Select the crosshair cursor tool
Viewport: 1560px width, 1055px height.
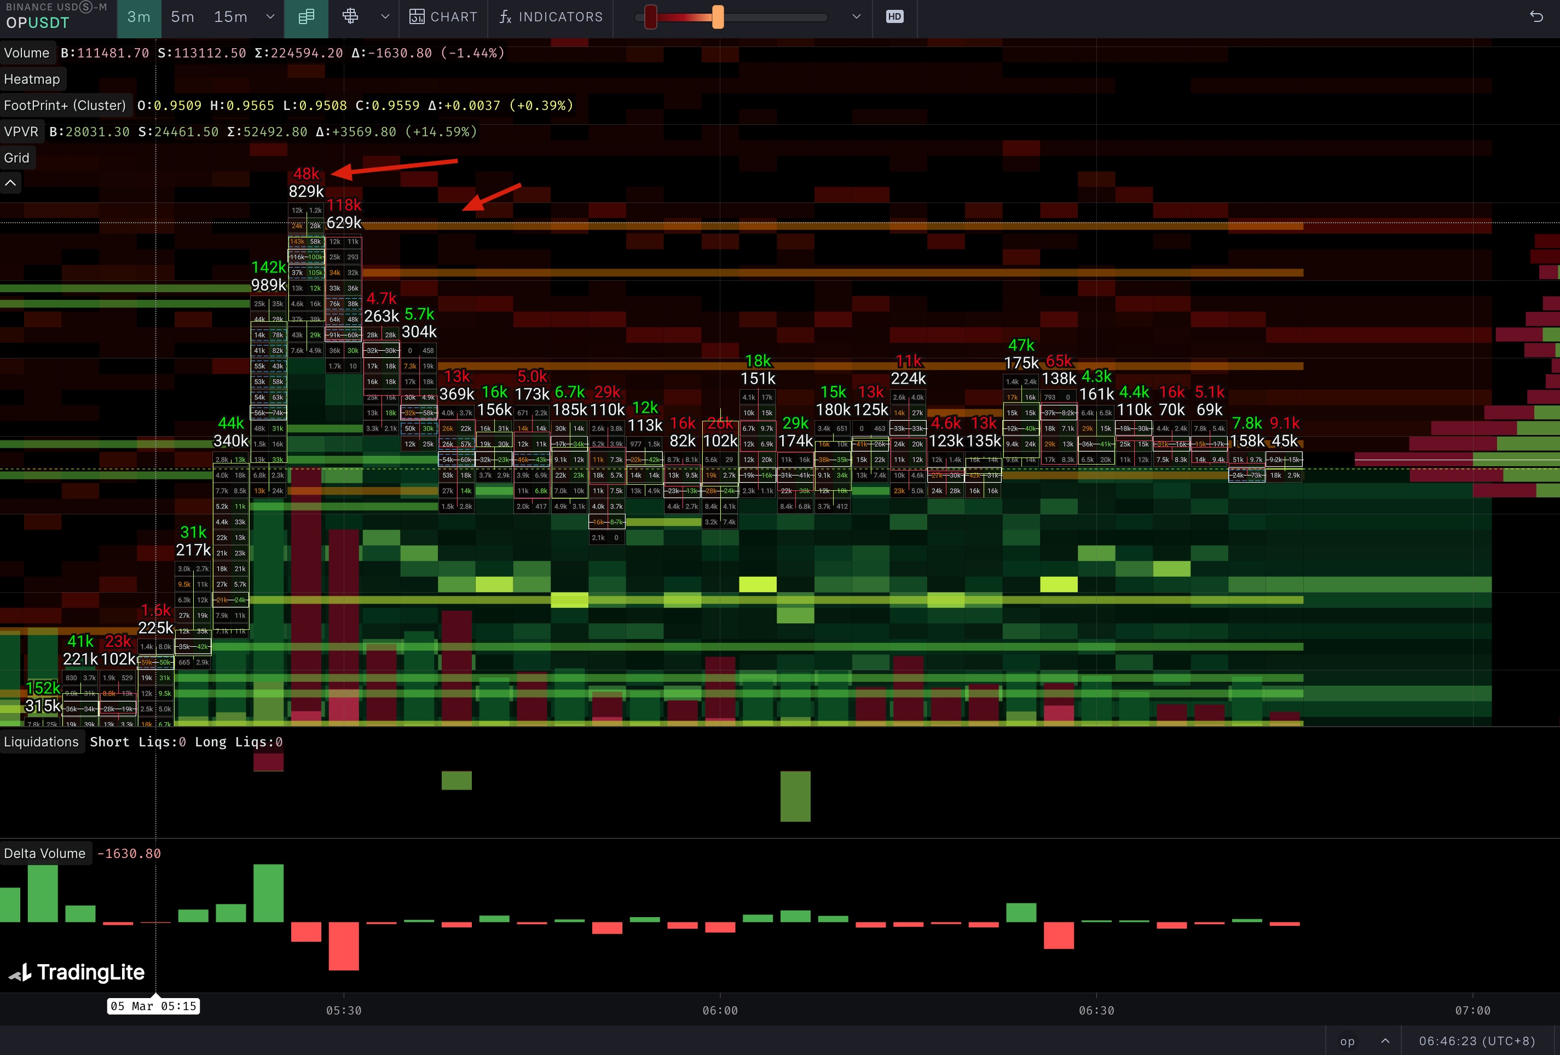[350, 17]
